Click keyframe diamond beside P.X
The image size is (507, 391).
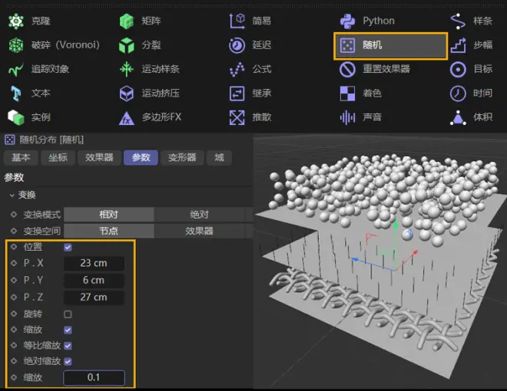pos(14,263)
